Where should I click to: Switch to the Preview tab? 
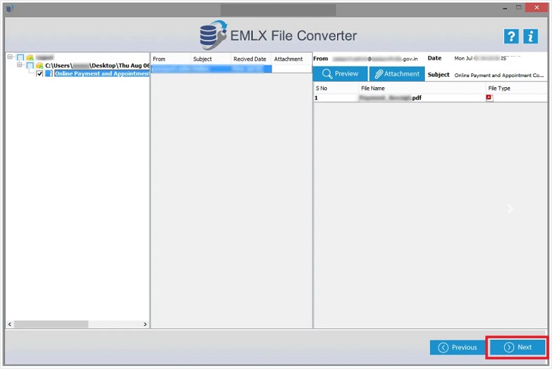pos(340,73)
